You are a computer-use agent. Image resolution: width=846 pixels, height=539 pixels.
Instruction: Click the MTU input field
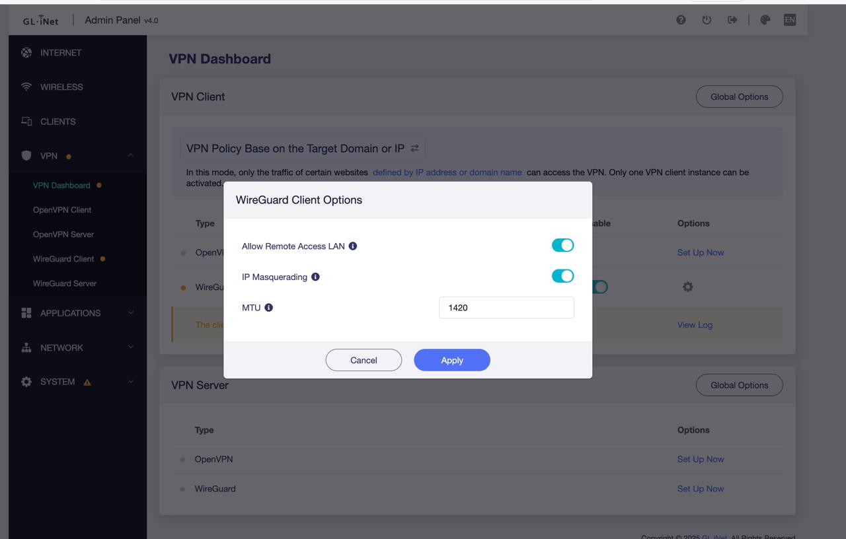[506, 308]
